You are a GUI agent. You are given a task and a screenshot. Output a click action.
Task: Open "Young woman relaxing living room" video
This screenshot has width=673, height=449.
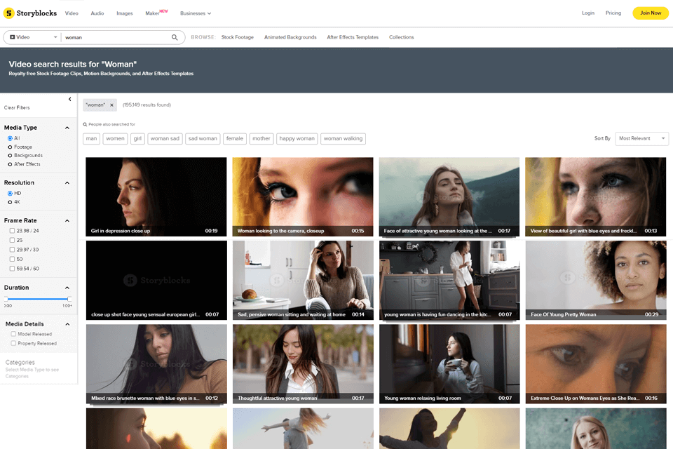coord(449,364)
